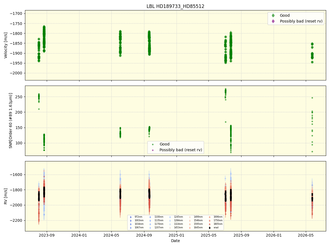Click the 1805nm legend marker

click(210, 224)
